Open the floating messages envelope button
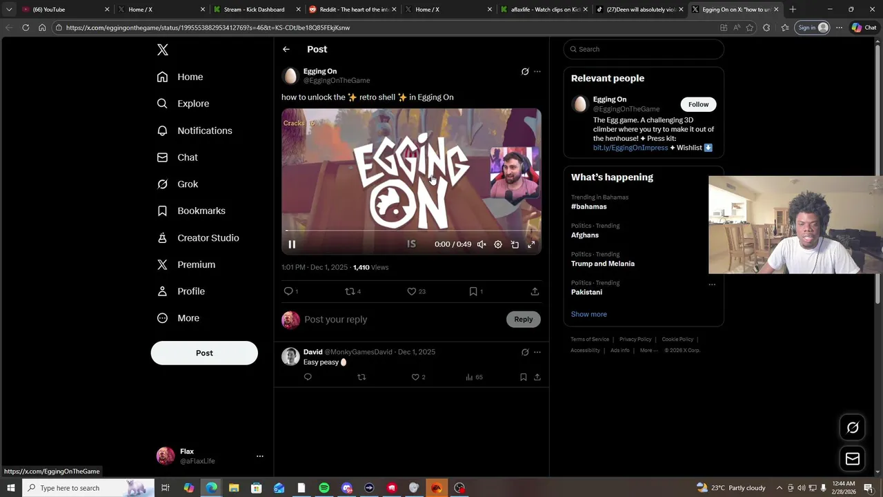The image size is (883, 497). [853, 459]
